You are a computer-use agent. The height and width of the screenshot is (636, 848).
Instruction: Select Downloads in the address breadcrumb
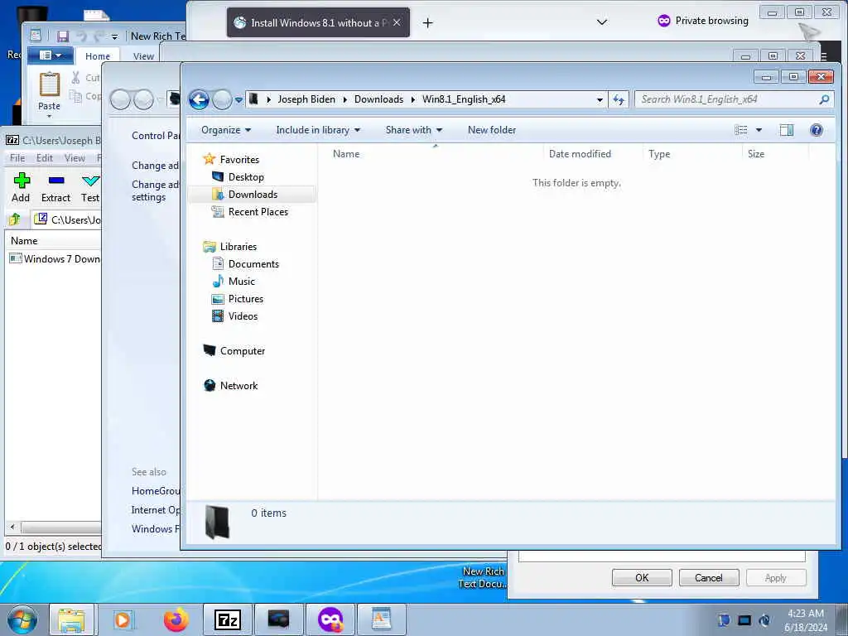coord(378,99)
